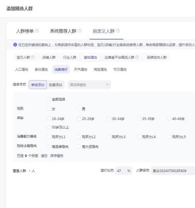Enable 购买力L2 checkbox

[x=79, y=137]
